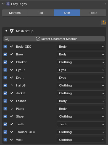Click the checkmark status icon beside Choker
Screen dimensions: 108x145
pos(12,62)
